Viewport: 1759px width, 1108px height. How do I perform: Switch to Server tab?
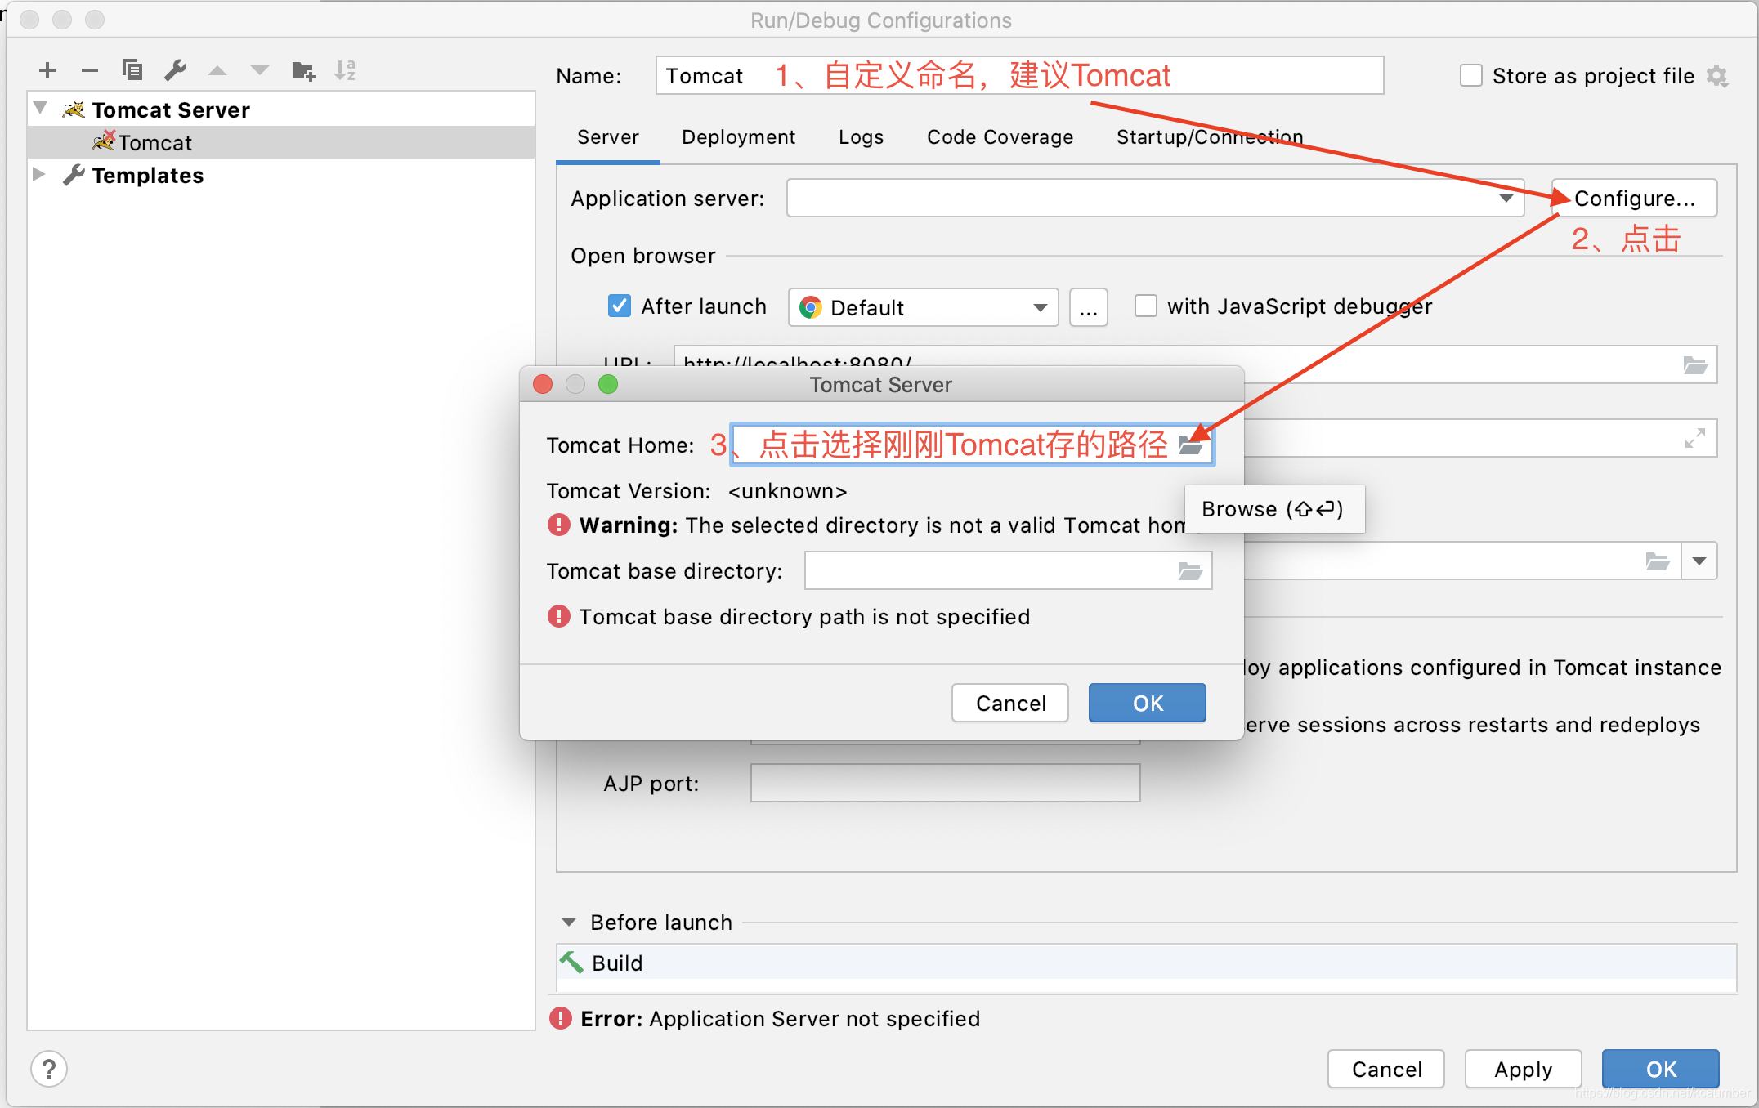[x=608, y=137]
